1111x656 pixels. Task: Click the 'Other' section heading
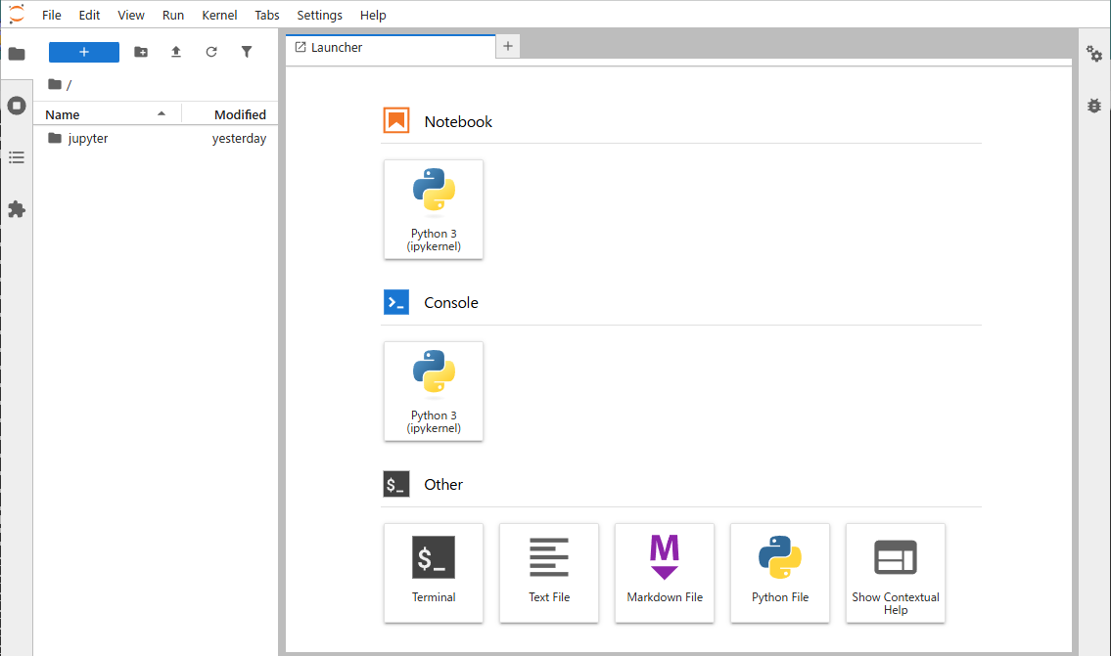point(442,484)
